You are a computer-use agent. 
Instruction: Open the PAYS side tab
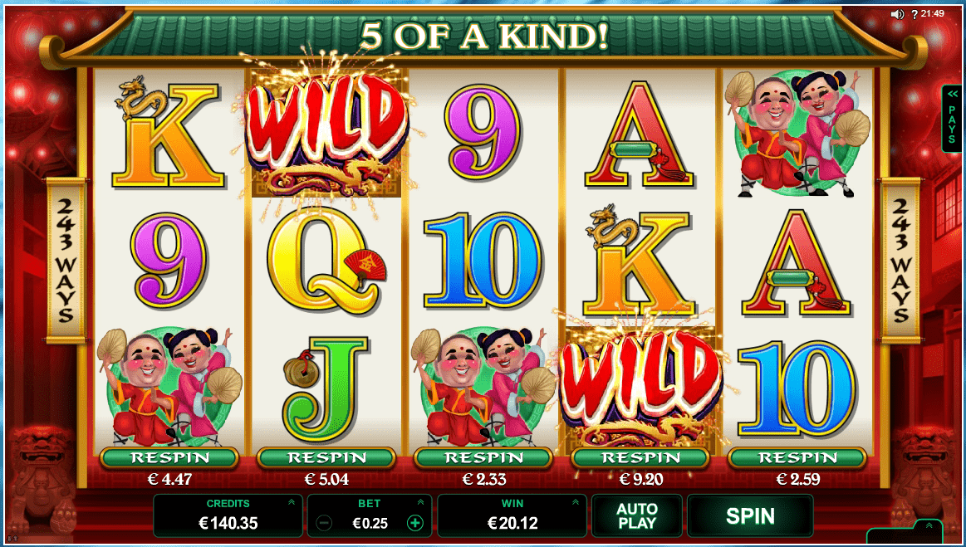[953, 118]
